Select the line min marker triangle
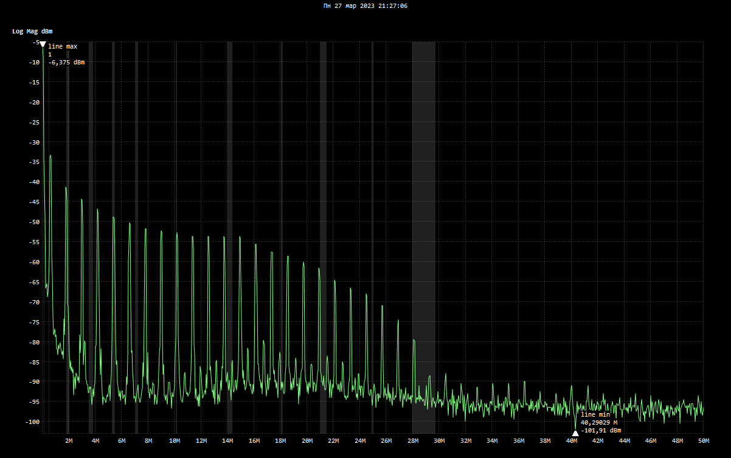731x458 pixels. click(x=575, y=433)
